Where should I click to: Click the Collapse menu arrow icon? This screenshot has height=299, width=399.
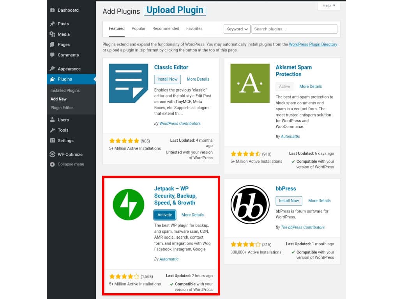[x=53, y=164]
